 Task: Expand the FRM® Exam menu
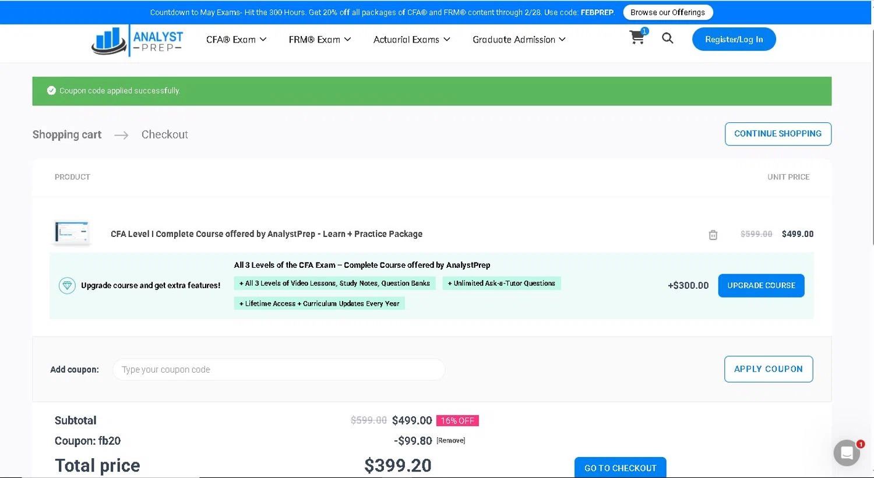click(x=320, y=40)
